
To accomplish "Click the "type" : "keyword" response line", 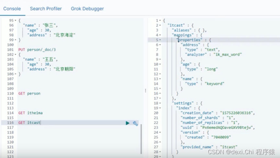I will pos(205,84).
